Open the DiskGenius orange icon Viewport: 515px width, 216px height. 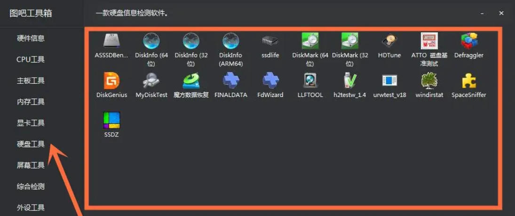click(x=111, y=80)
